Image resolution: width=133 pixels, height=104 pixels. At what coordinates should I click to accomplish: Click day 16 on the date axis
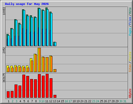(x=66, y=101)
